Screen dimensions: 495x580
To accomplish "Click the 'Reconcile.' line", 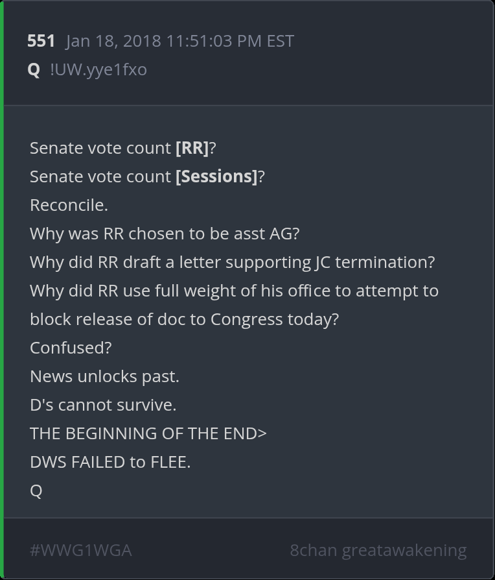I will point(69,205).
